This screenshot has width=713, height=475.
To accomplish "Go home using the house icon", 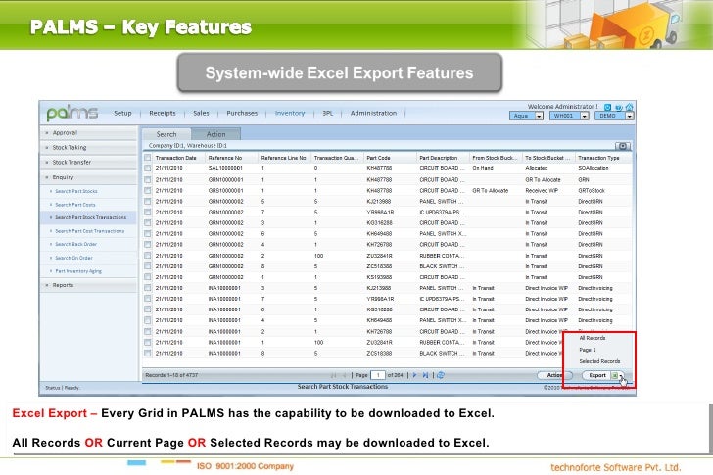I will click(630, 107).
